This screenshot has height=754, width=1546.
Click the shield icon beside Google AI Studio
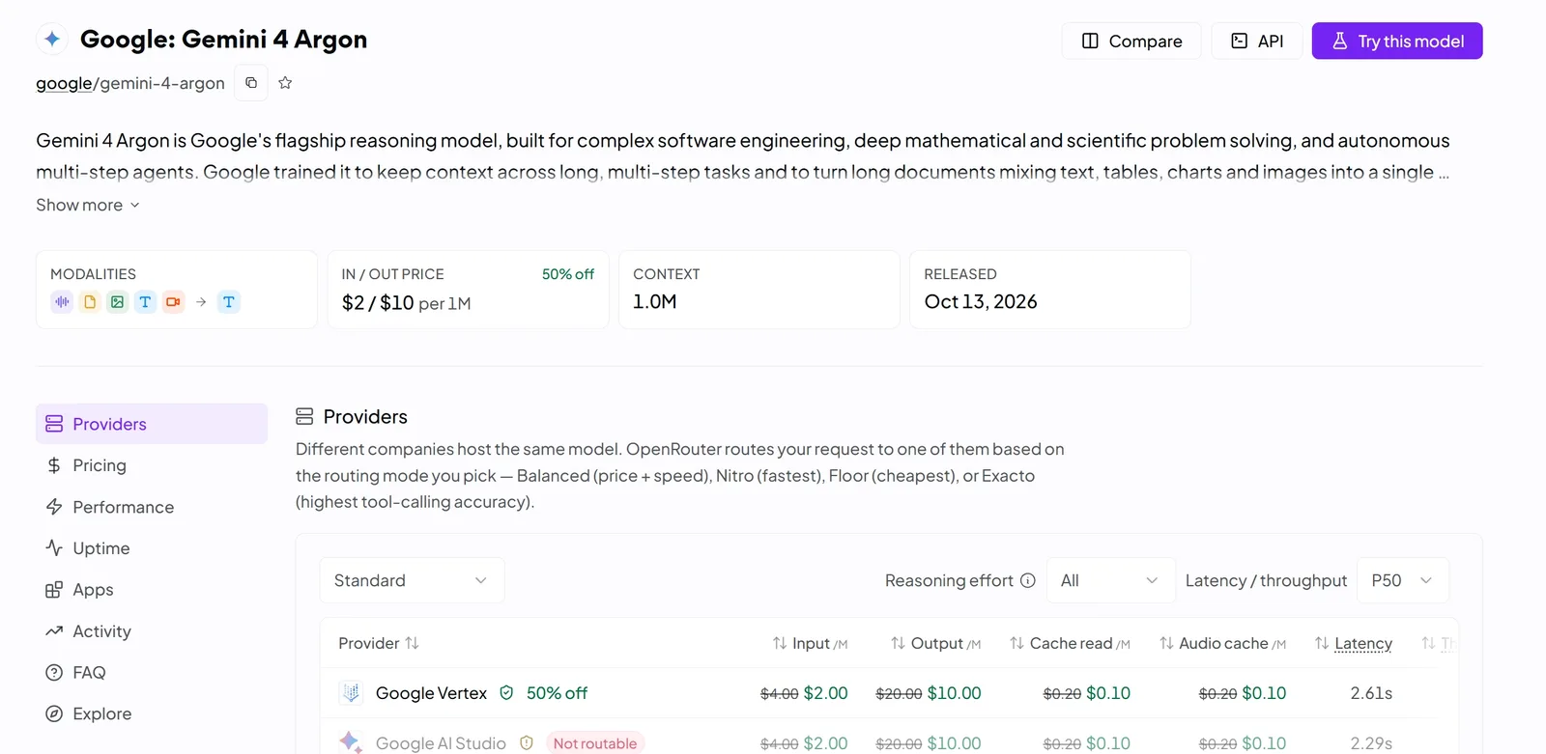(527, 743)
